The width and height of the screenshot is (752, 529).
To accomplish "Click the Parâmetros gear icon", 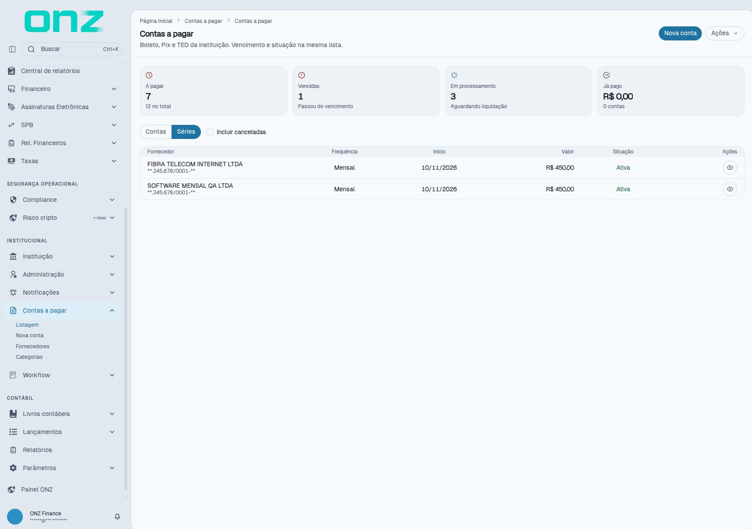I will click(13, 468).
